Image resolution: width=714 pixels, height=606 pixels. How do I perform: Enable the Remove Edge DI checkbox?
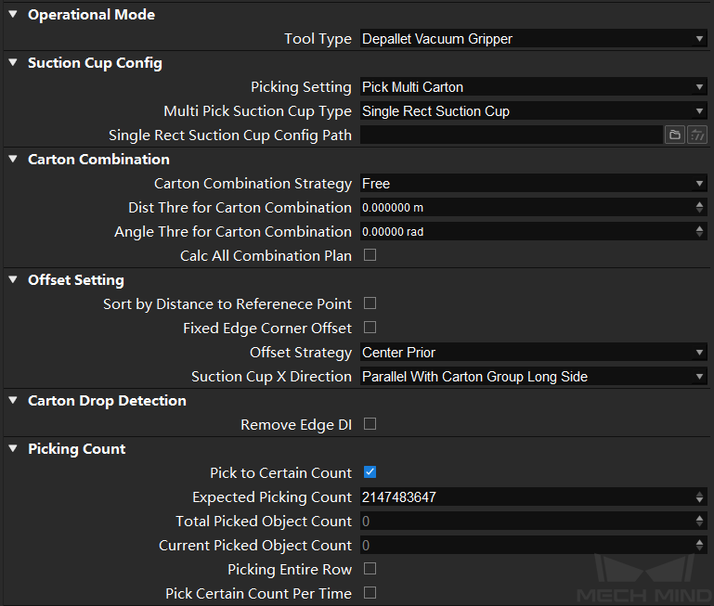pos(370,424)
